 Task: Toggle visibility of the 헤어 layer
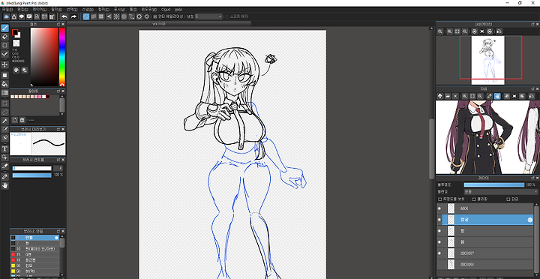point(439,208)
